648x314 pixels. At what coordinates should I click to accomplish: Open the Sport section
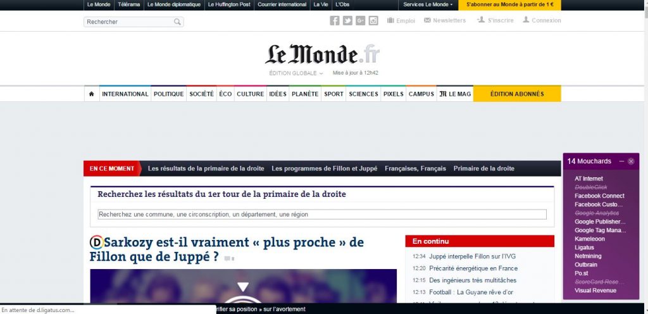333,94
